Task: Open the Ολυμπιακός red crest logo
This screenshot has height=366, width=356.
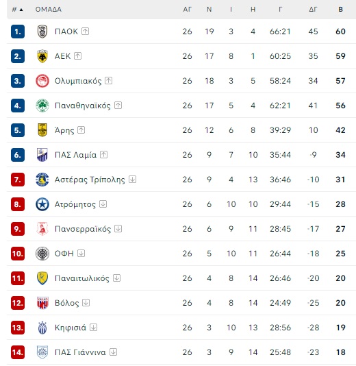Action: click(x=42, y=81)
